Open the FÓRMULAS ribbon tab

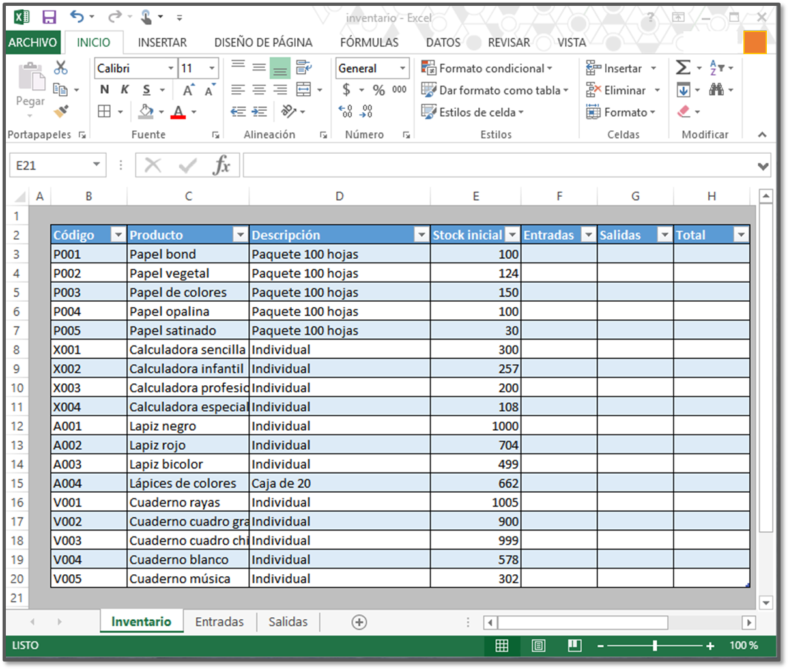[x=369, y=42]
